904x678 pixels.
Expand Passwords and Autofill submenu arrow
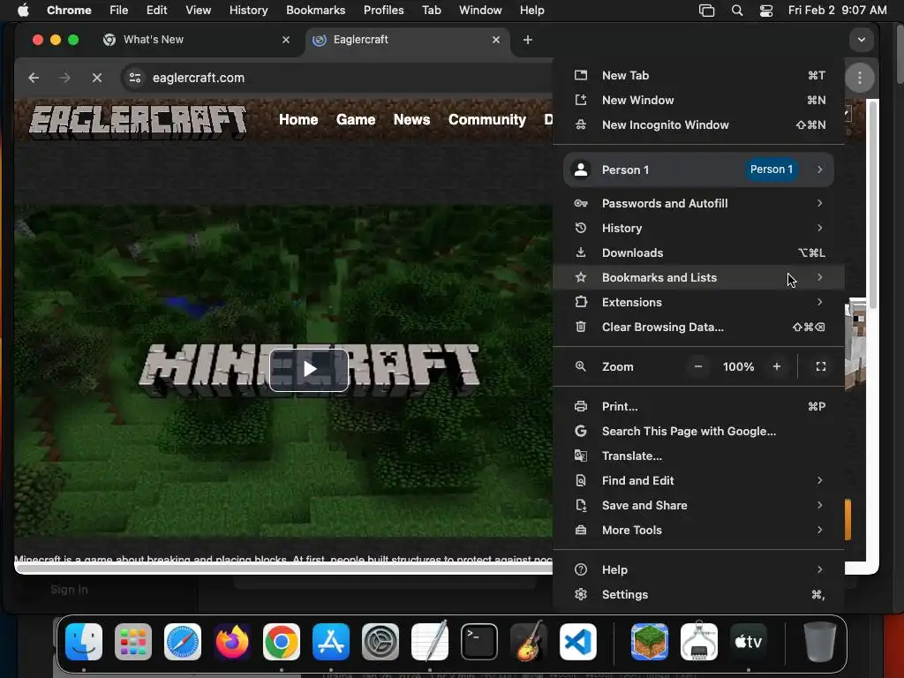coord(819,203)
